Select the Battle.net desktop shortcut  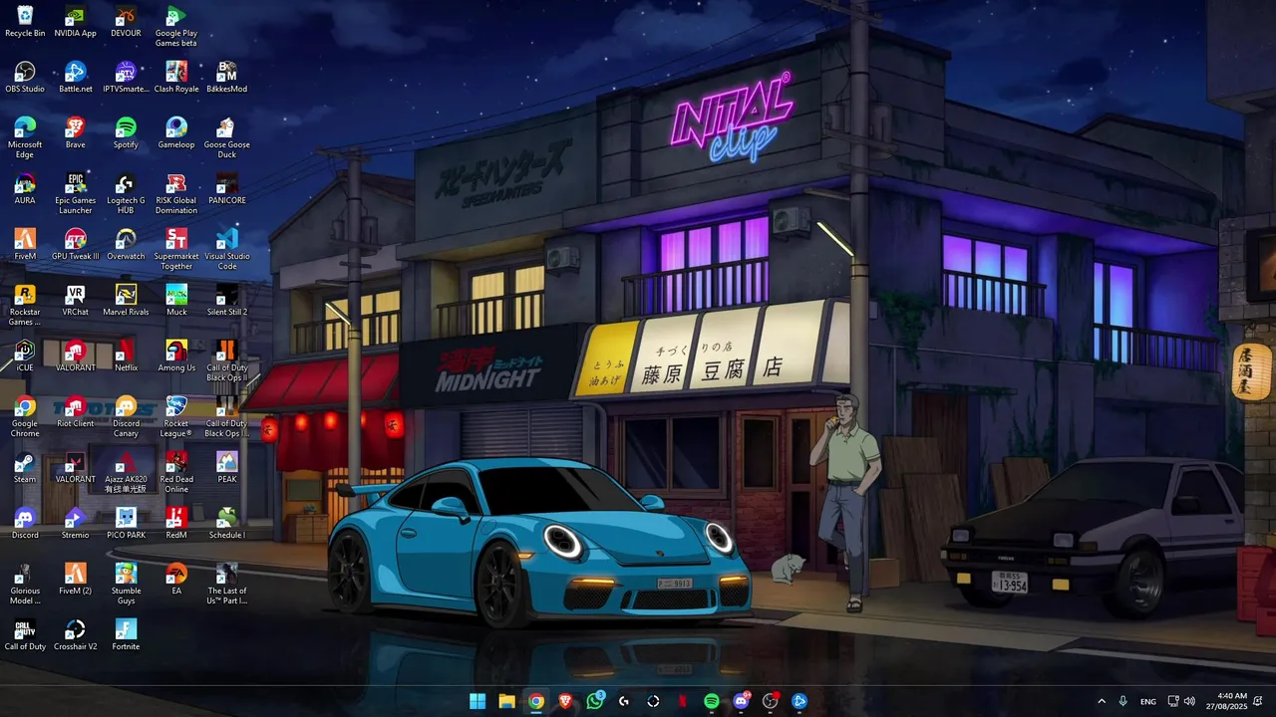(x=75, y=77)
